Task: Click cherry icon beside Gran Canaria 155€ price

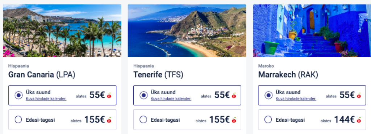Action: (x=109, y=120)
